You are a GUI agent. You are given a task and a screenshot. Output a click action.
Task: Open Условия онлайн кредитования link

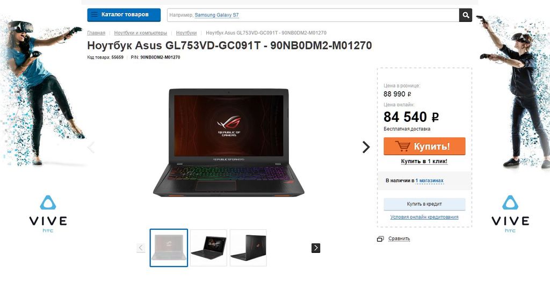[424, 217]
